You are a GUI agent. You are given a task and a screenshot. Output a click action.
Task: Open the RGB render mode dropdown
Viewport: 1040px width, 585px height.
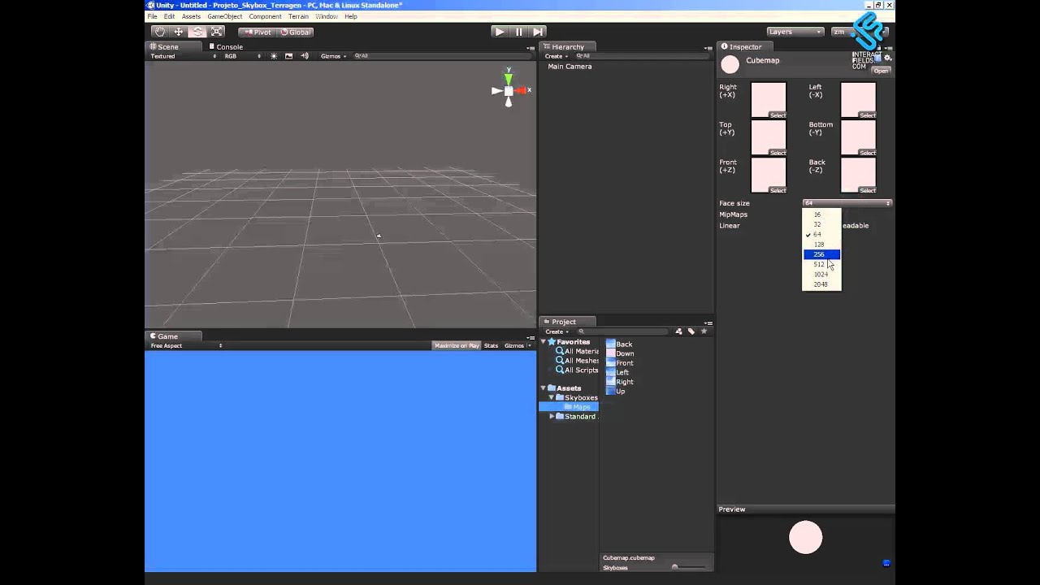(x=243, y=56)
